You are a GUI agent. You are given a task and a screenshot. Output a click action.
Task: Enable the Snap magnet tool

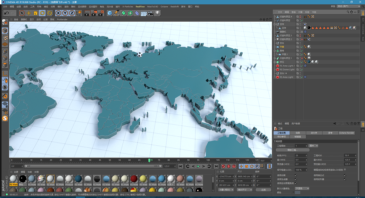tap(5, 96)
